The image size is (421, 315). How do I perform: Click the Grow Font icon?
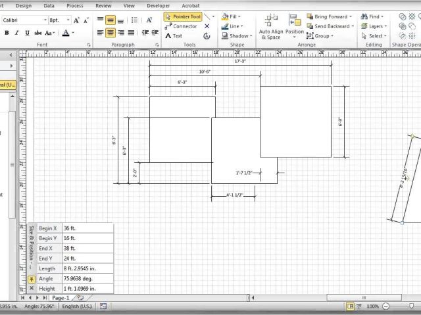tap(77, 20)
